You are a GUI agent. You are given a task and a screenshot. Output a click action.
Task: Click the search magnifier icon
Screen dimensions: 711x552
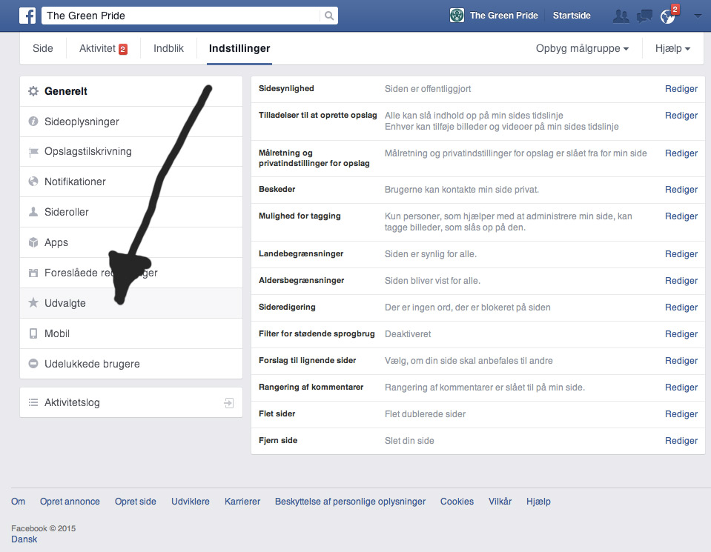point(329,16)
